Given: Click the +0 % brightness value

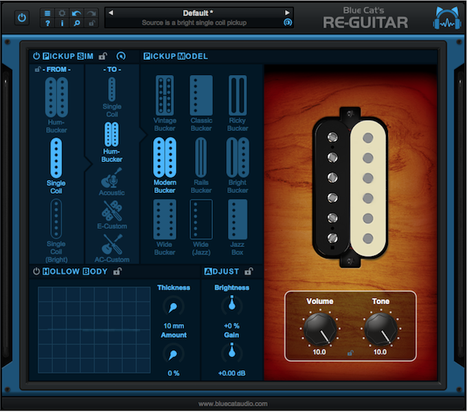Looking at the screenshot, I should pyautogui.click(x=231, y=325).
